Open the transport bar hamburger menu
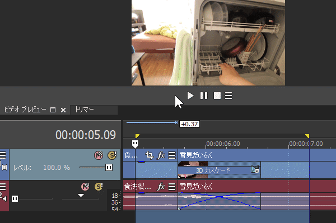 [228, 96]
